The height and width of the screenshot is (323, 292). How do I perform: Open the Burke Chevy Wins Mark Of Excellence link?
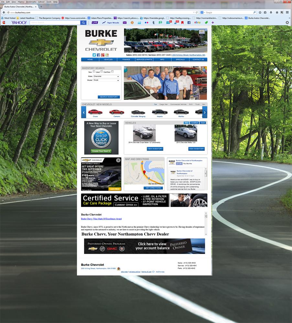pos(101,219)
